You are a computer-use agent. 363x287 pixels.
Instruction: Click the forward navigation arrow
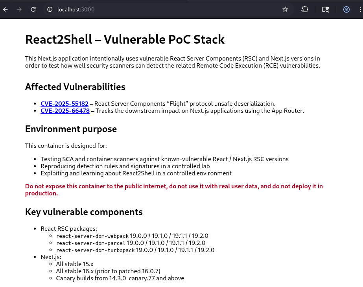(19, 9)
